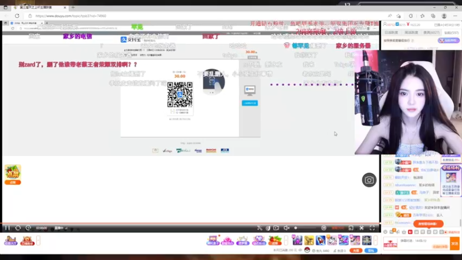Open the purple box activity with red dot

213,240
